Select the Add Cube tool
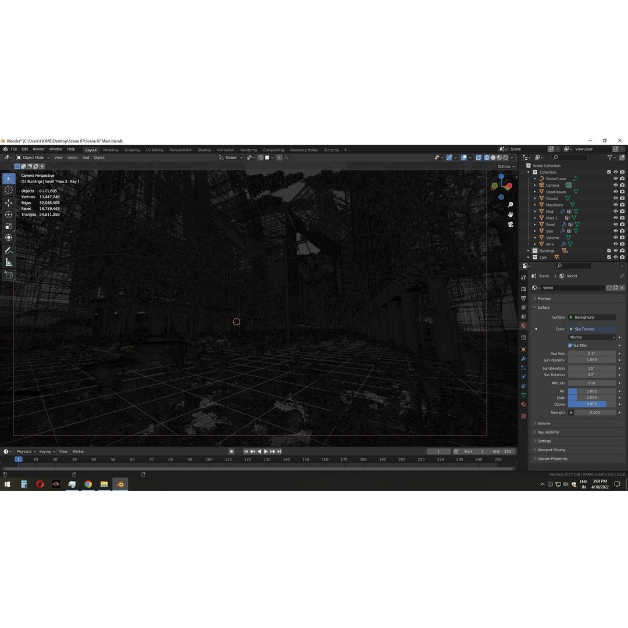The image size is (628, 628). [x=8, y=275]
